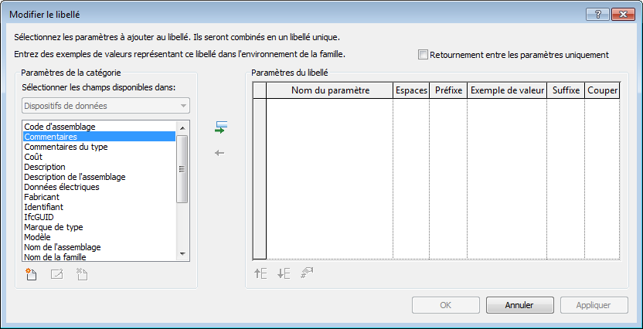Click the Nom du paramètre column header

[330, 90]
